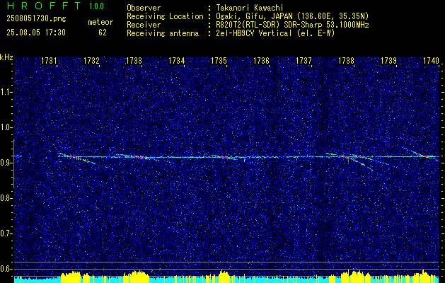Screen dimensions: 445x283
Task: Click time marker 1735
Action: (x=219, y=61)
